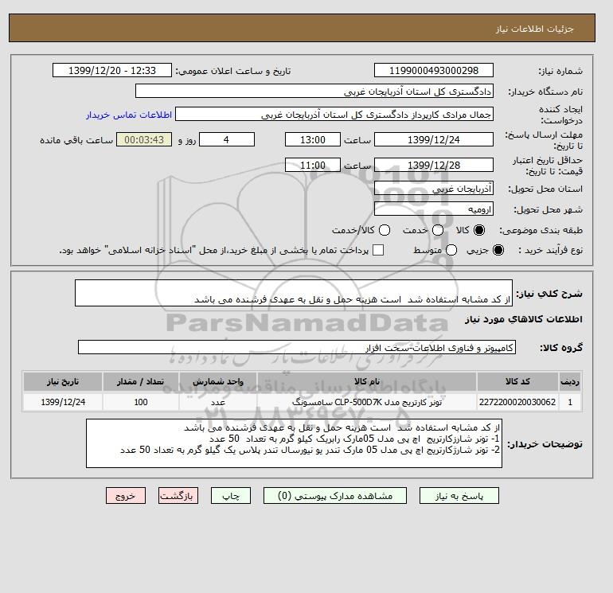Click the گروه کالا field کامپیوتر و فناوری

tap(297, 347)
